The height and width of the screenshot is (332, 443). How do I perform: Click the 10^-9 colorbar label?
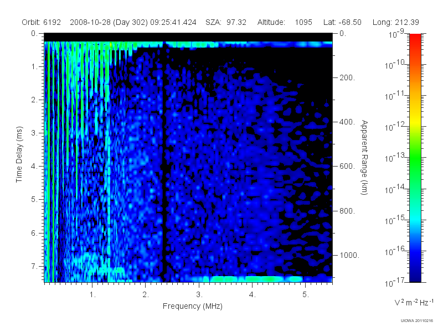point(396,34)
